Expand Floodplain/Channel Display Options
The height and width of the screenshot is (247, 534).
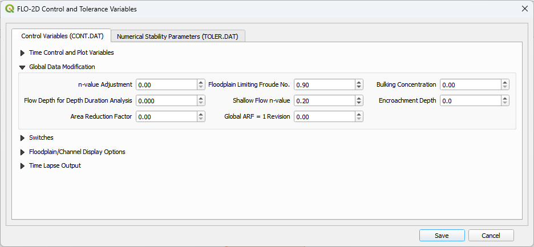(22, 152)
